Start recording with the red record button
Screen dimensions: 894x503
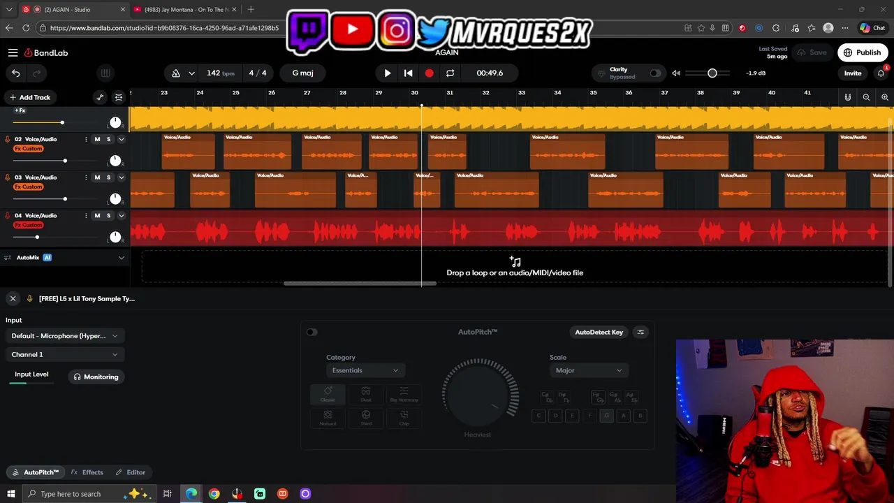[x=429, y=73]
